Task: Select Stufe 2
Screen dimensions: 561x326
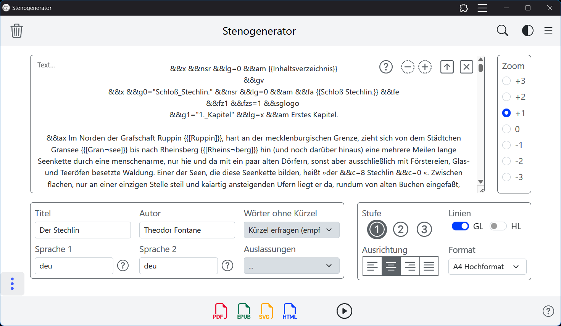Action: pyautogui.click(x=401, y=229)
